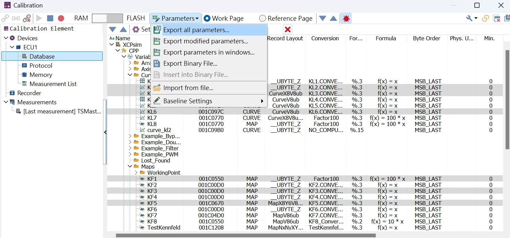Click the Settings gear icon in database toolbar
The height and width of the screenshot is (238, 510).
pos(136,29)
